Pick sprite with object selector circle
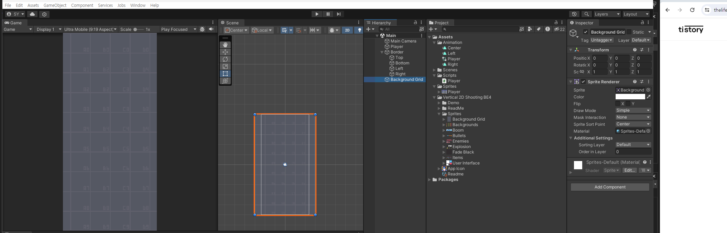727x233 pixels. 648,90
